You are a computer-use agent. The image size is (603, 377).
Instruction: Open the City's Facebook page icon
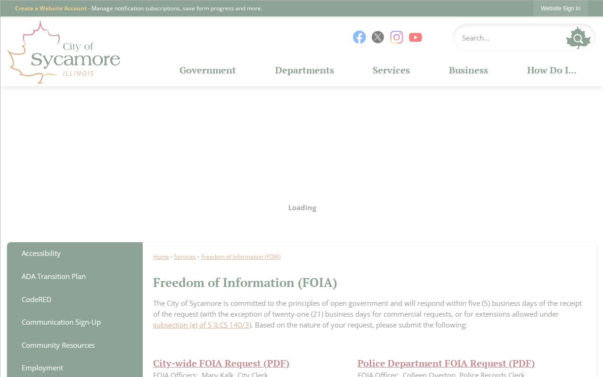tap(359, 37)
